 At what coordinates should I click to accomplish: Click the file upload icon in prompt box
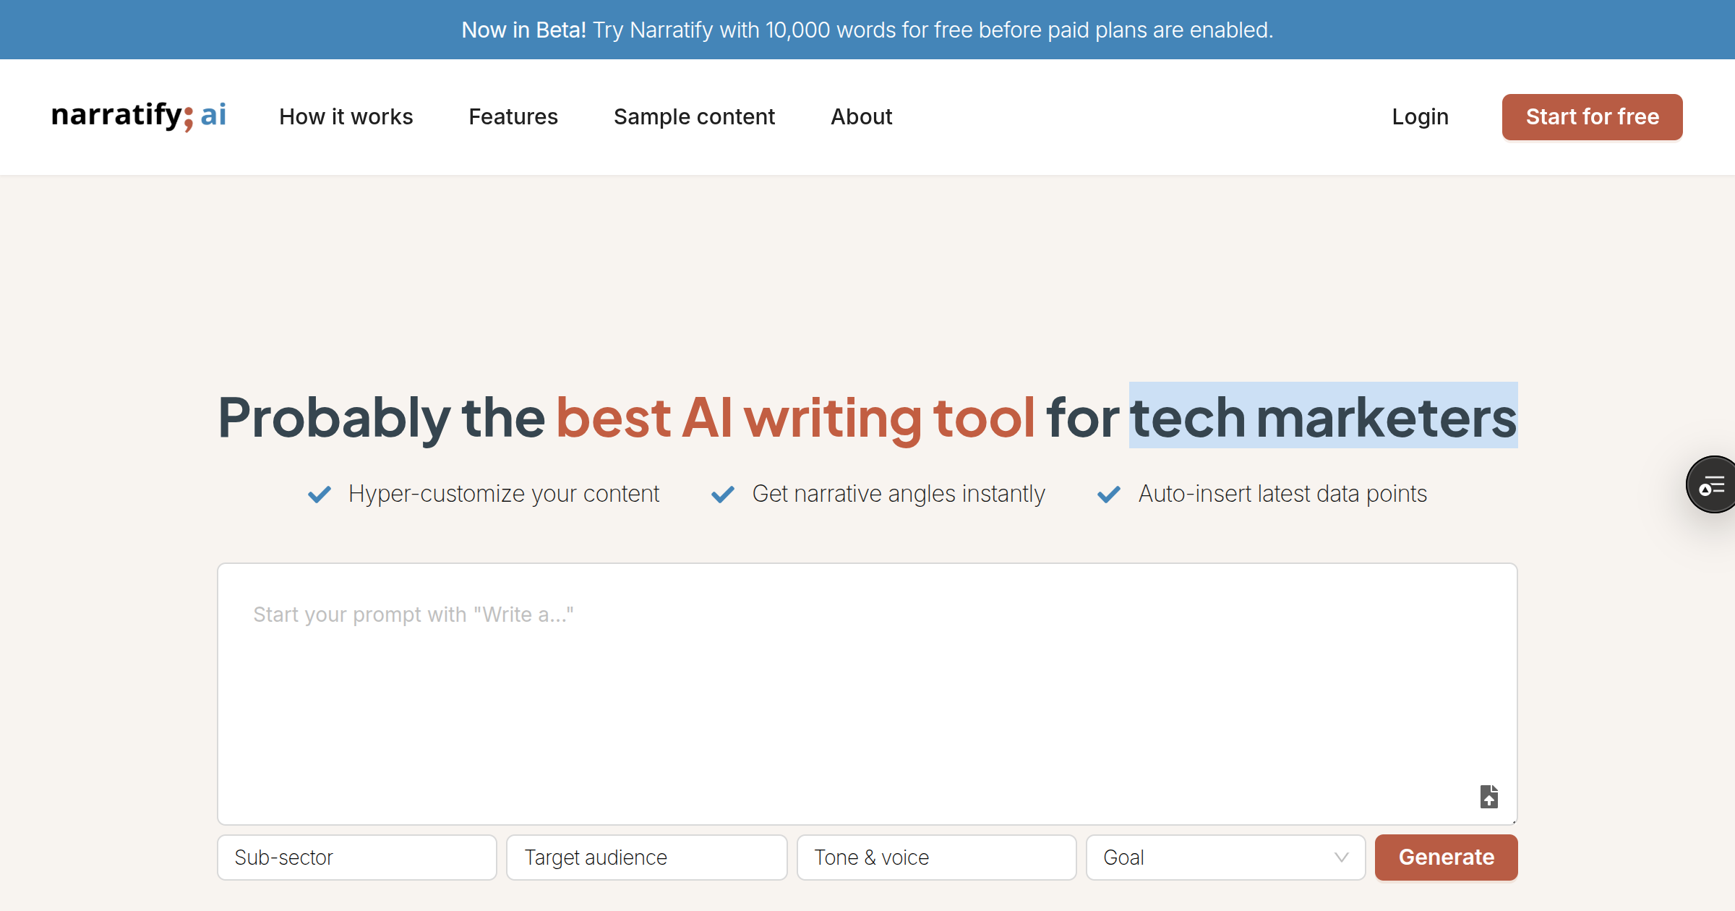click(1488, 797)
